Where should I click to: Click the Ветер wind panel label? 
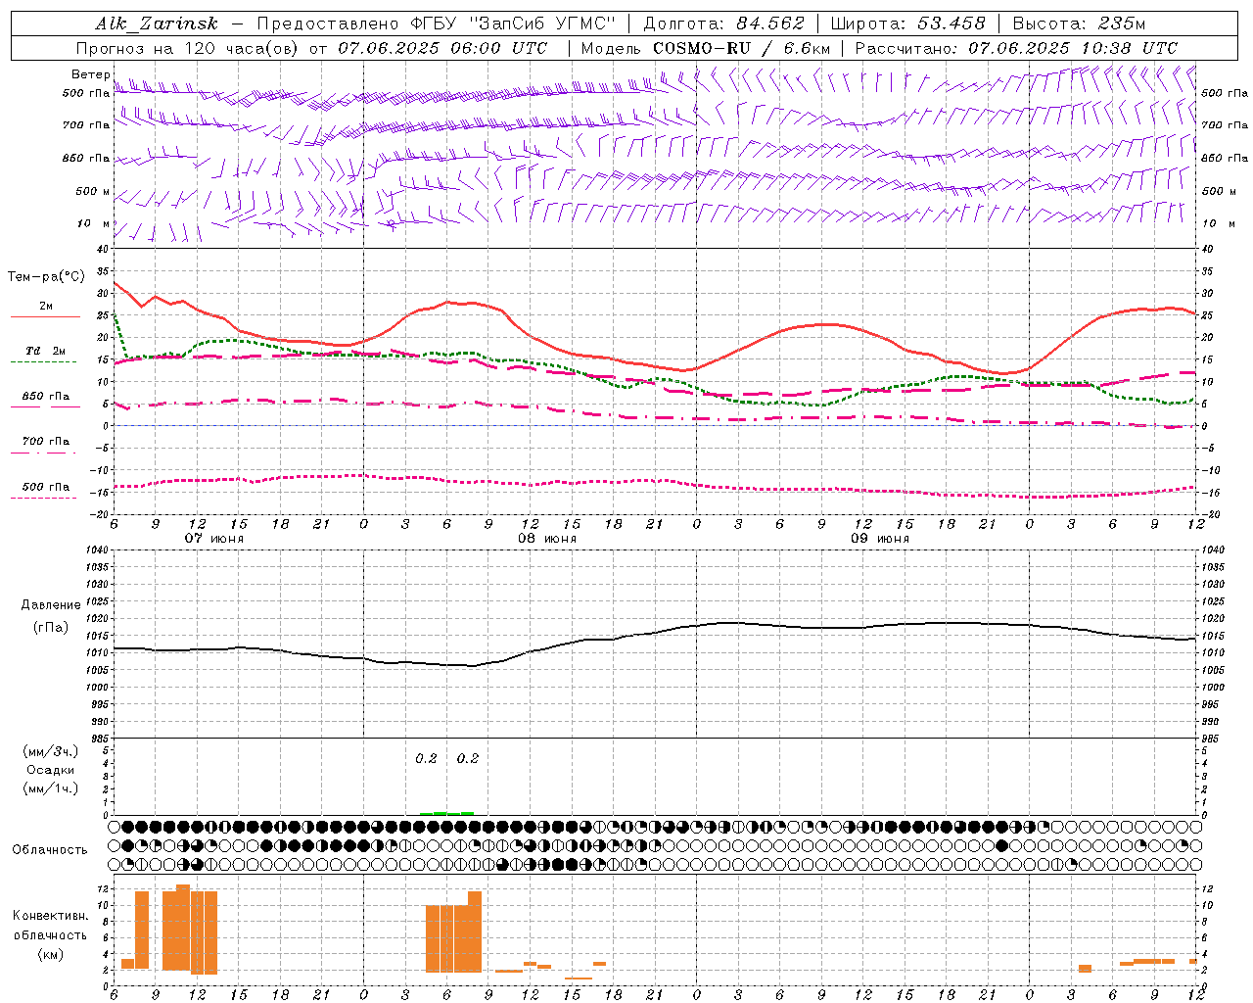click(x=91, y=74)
